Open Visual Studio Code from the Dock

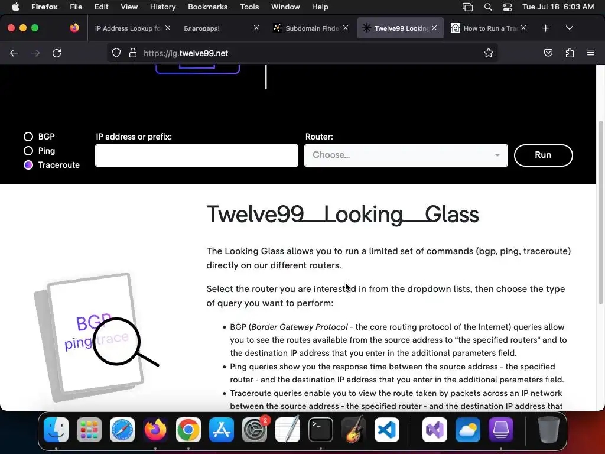coord(386,429)
